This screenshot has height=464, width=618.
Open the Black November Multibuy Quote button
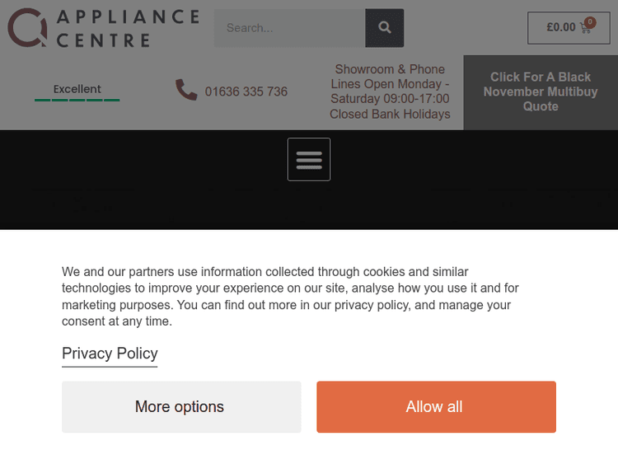(x=540, y=91)
